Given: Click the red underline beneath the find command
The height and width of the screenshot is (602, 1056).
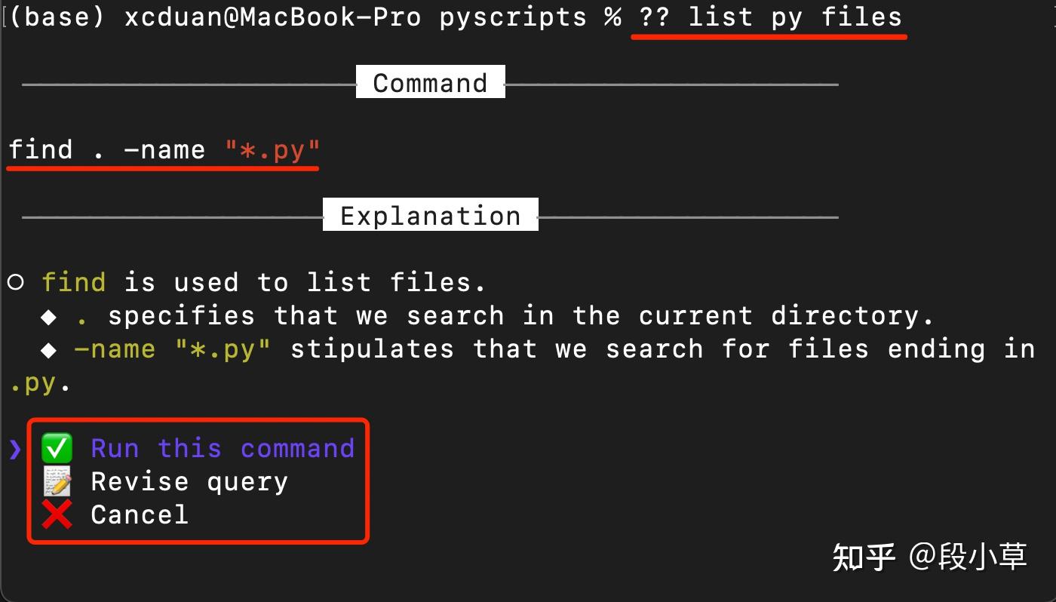Looking at the screenshot, I should (x=162, y=170).
